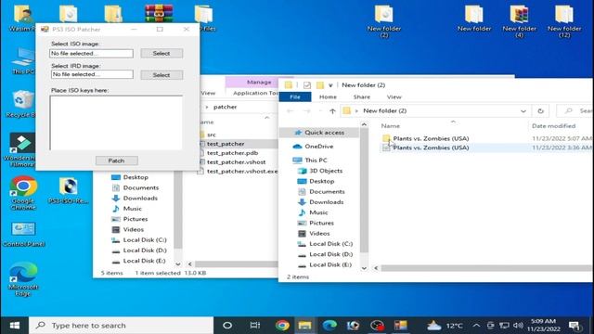Click horizontal scrollbar in patcher file list
The image size is (594, 334).
click(x=237, y=263)
